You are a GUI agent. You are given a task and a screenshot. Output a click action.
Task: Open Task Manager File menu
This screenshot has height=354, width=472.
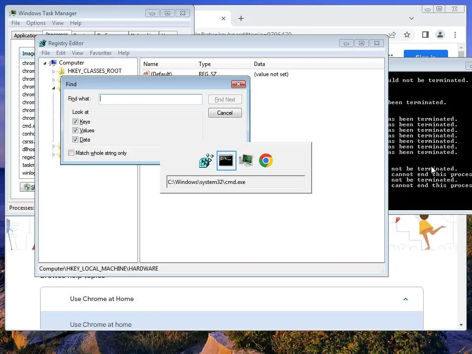16,23
